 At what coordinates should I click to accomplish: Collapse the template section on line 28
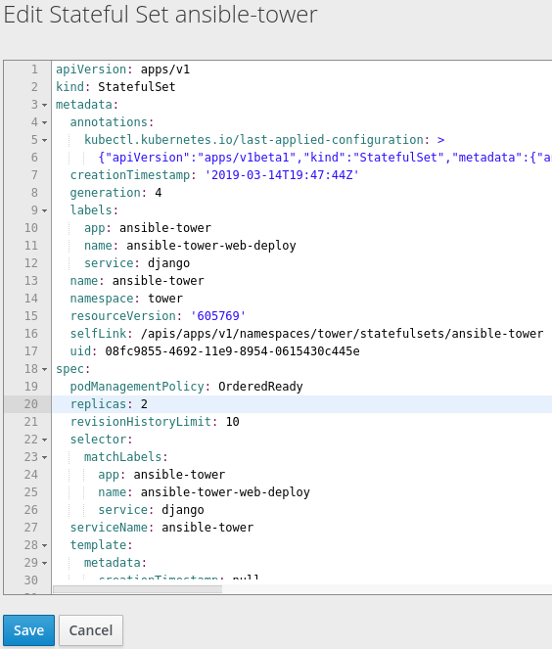[x=44, y=545]
